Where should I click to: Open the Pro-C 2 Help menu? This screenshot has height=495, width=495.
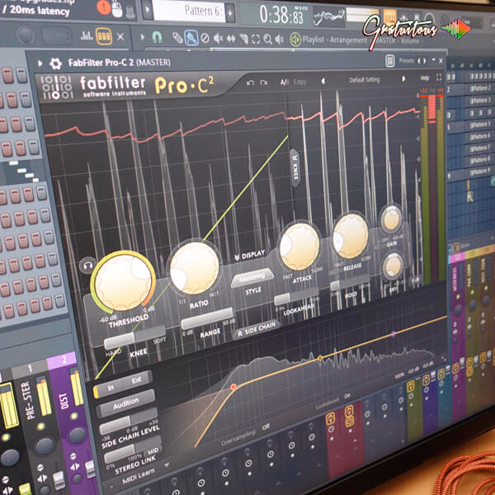point(425,78)
